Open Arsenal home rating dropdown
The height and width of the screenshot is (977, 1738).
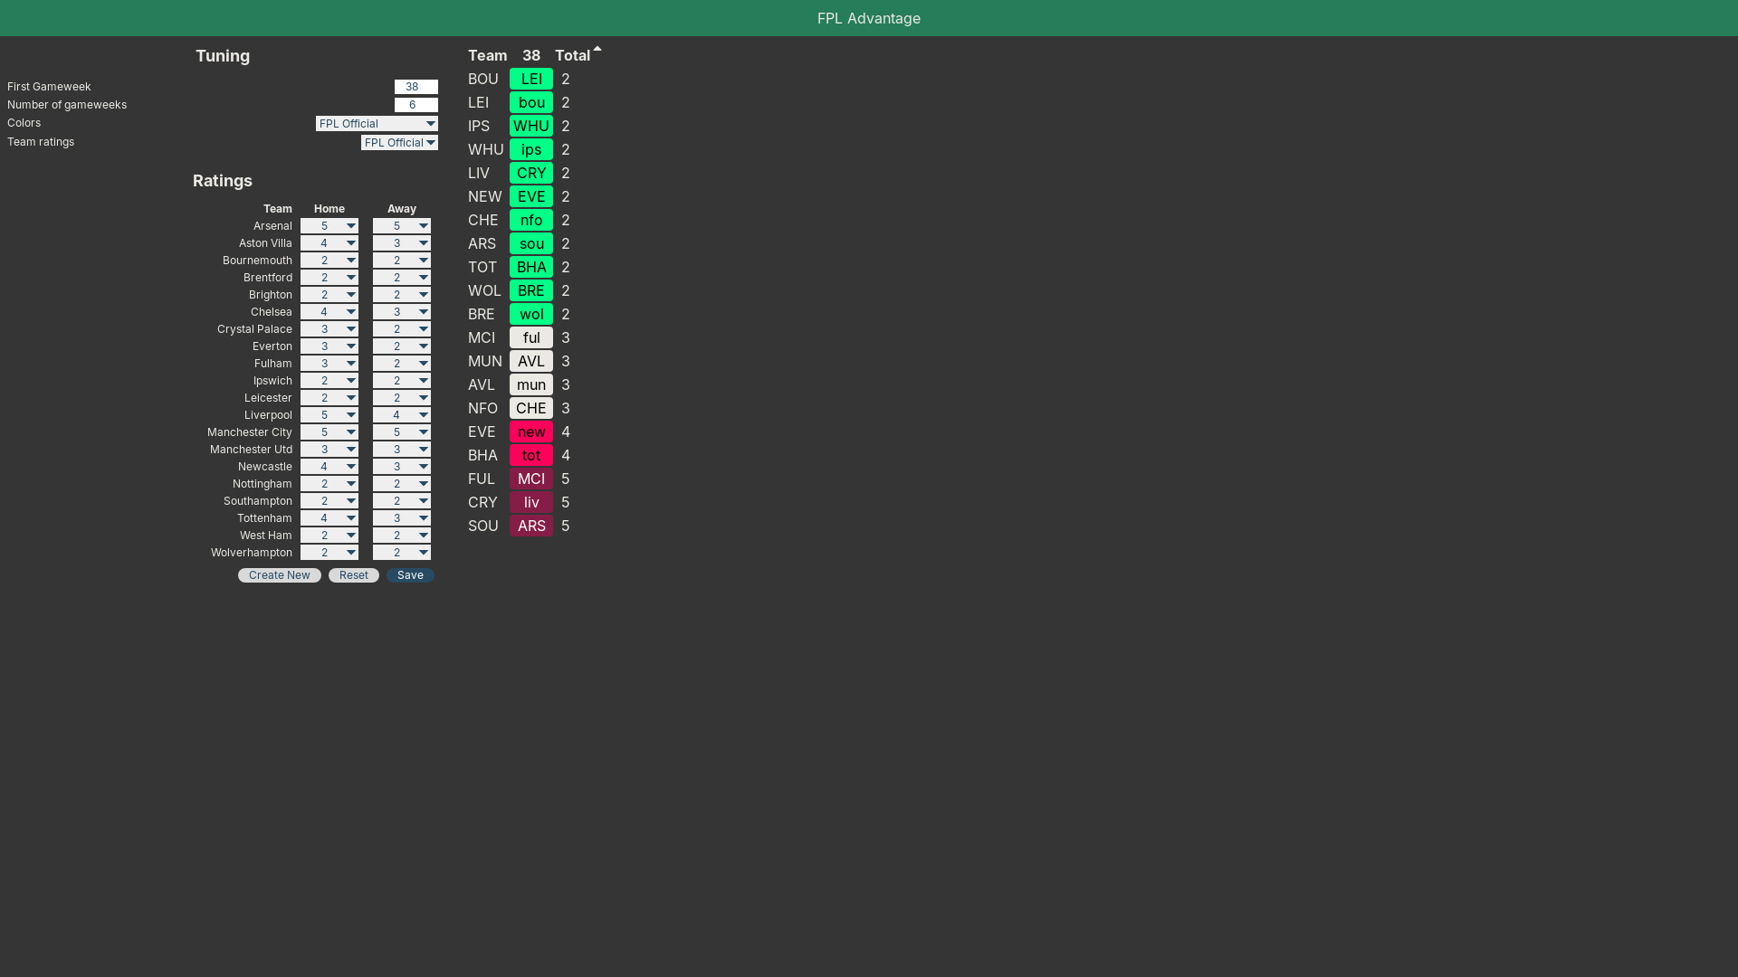coord(329,226)
